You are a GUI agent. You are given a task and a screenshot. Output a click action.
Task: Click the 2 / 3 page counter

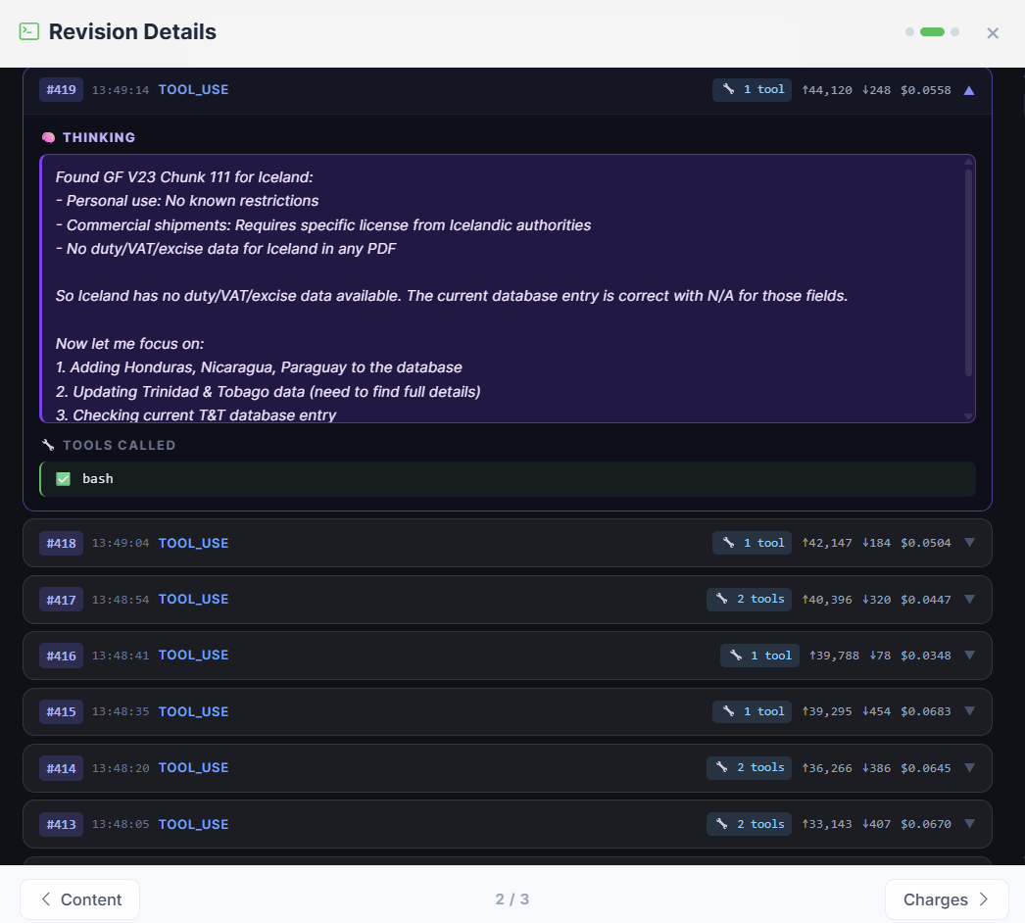coord(512,899)
